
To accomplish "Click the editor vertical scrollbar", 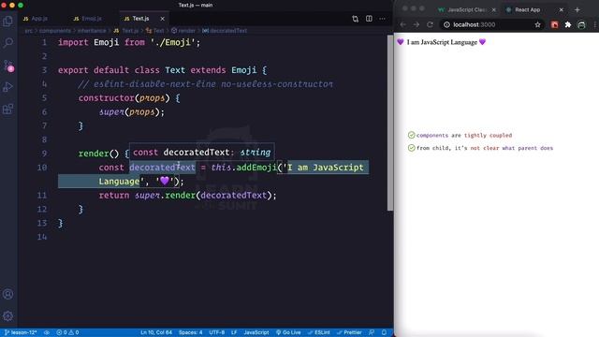I will pos(390,123).
